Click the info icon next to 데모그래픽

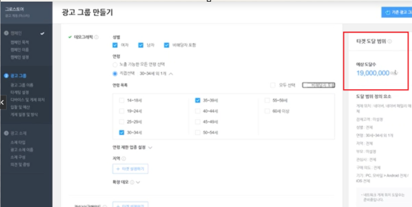tap(96, 37)
